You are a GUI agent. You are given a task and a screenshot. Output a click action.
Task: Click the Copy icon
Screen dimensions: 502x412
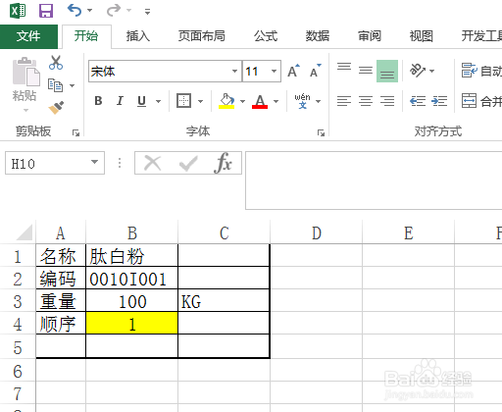point(55,85)
